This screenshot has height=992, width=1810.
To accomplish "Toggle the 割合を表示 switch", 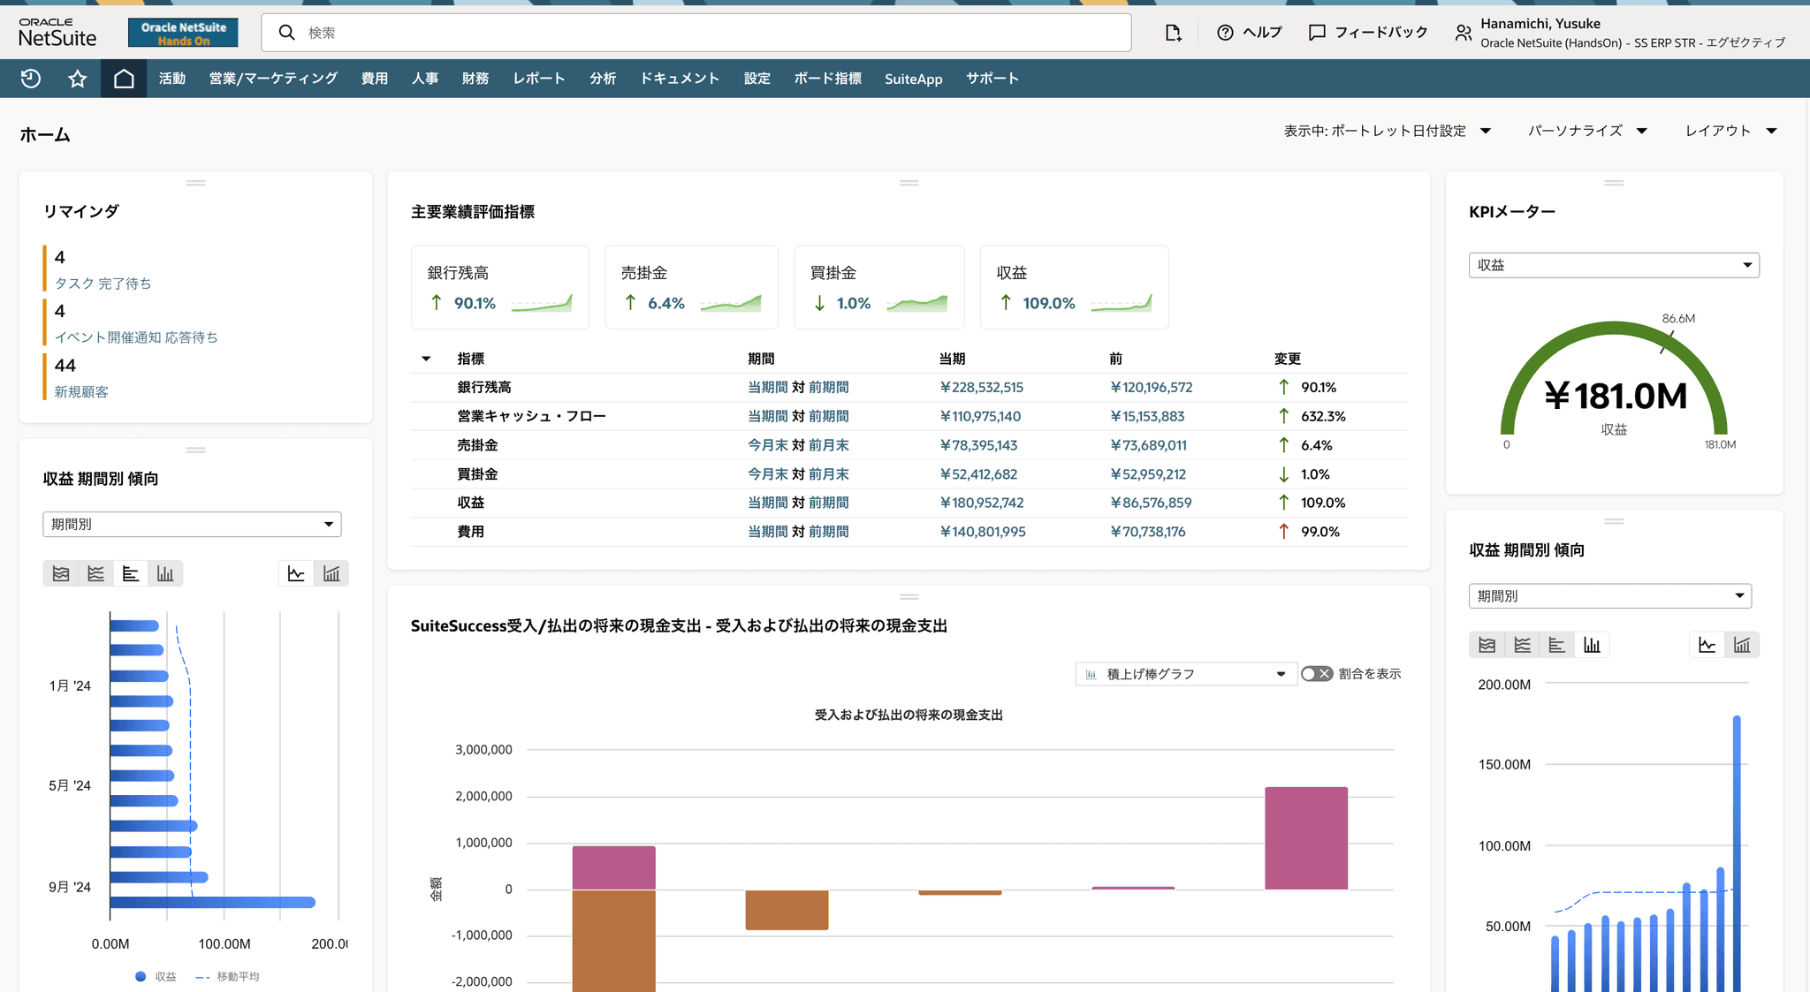I will (1316, 674).
